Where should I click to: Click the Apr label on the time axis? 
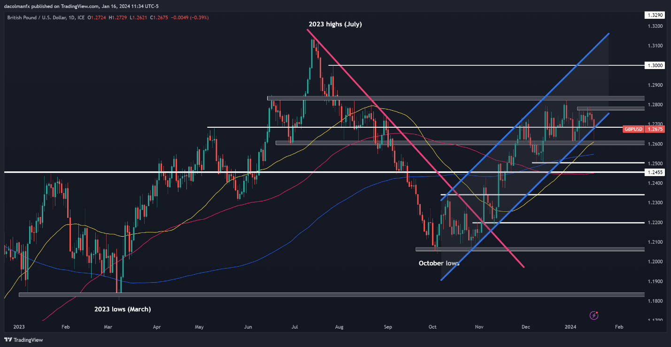[x=156, y=326]
